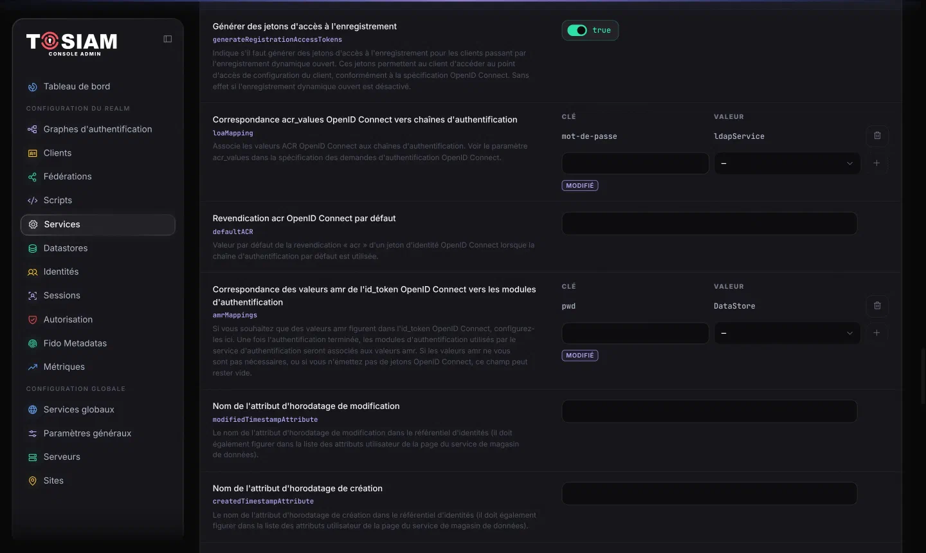Click MODIFIÉ badge under loaMapping
Image resolution: width=926 pixels, height=553 pixels.
(x=580, y=186)
